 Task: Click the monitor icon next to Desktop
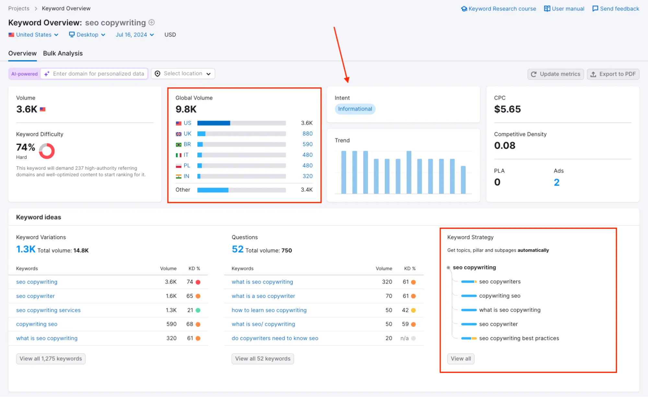click(x=72, y=34)
